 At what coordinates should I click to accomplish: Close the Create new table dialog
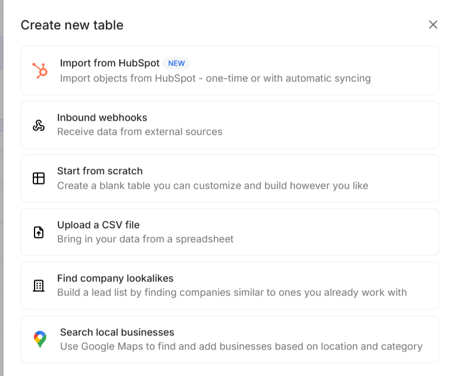click(x=433, y=25)
